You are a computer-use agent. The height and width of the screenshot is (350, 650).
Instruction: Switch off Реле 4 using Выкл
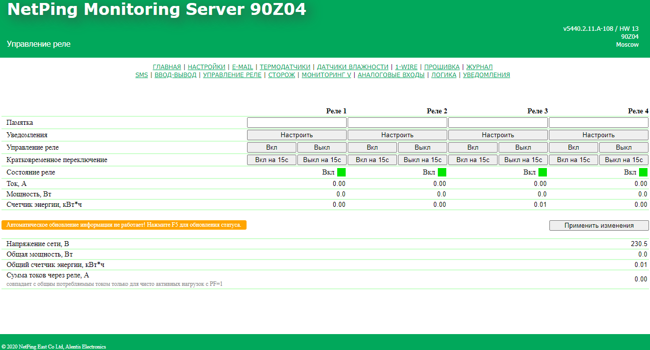(624, 148)
